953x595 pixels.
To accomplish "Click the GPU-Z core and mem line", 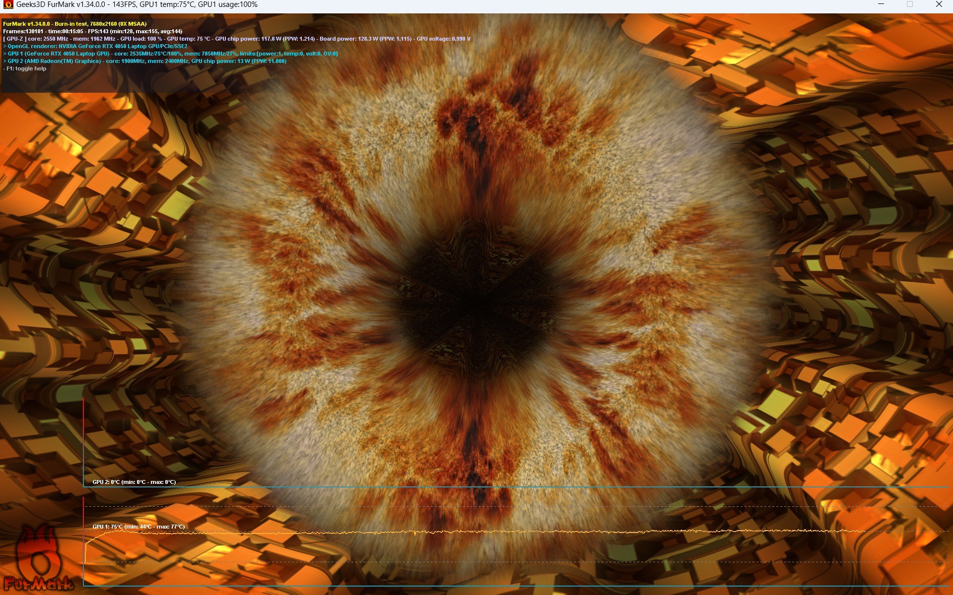I will coord(236,39).
